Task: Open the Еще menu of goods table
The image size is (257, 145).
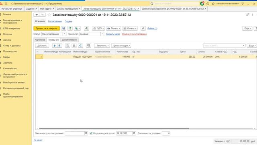Action: (252, 46)
